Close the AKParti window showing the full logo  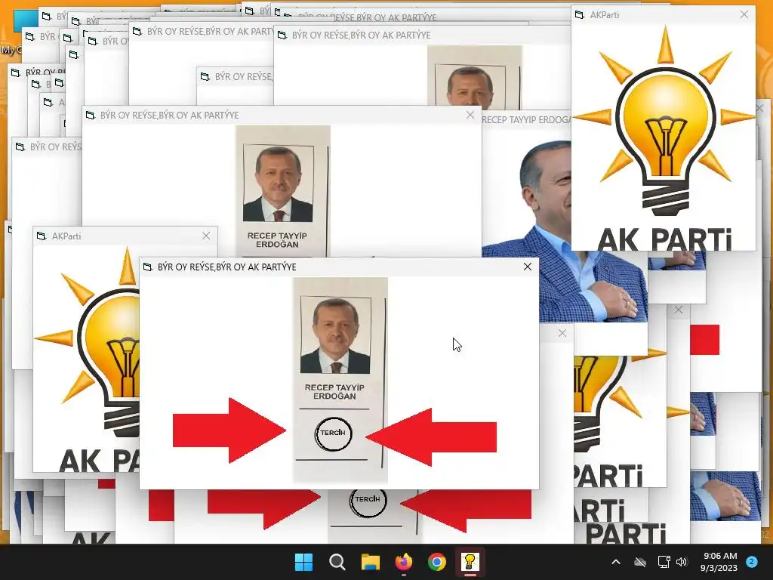coord(744,14)
